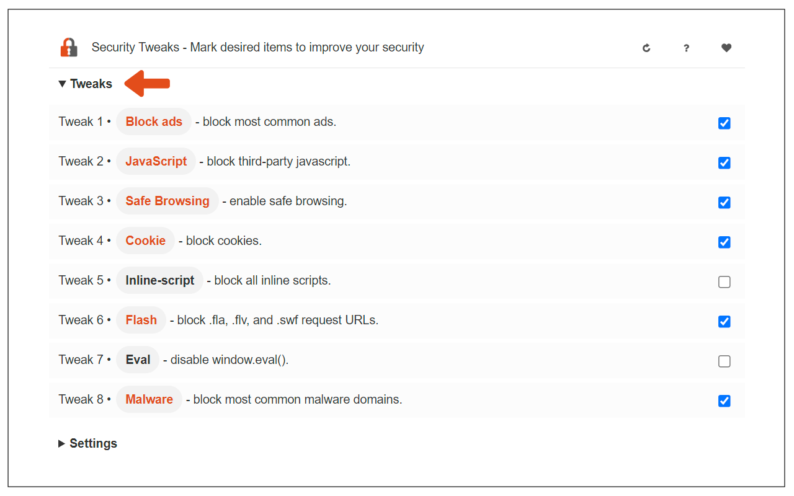Viewport: 794px width, 496px height.
Task: Uncheck the JavaScript tweak
Action: tap(724, 162)
